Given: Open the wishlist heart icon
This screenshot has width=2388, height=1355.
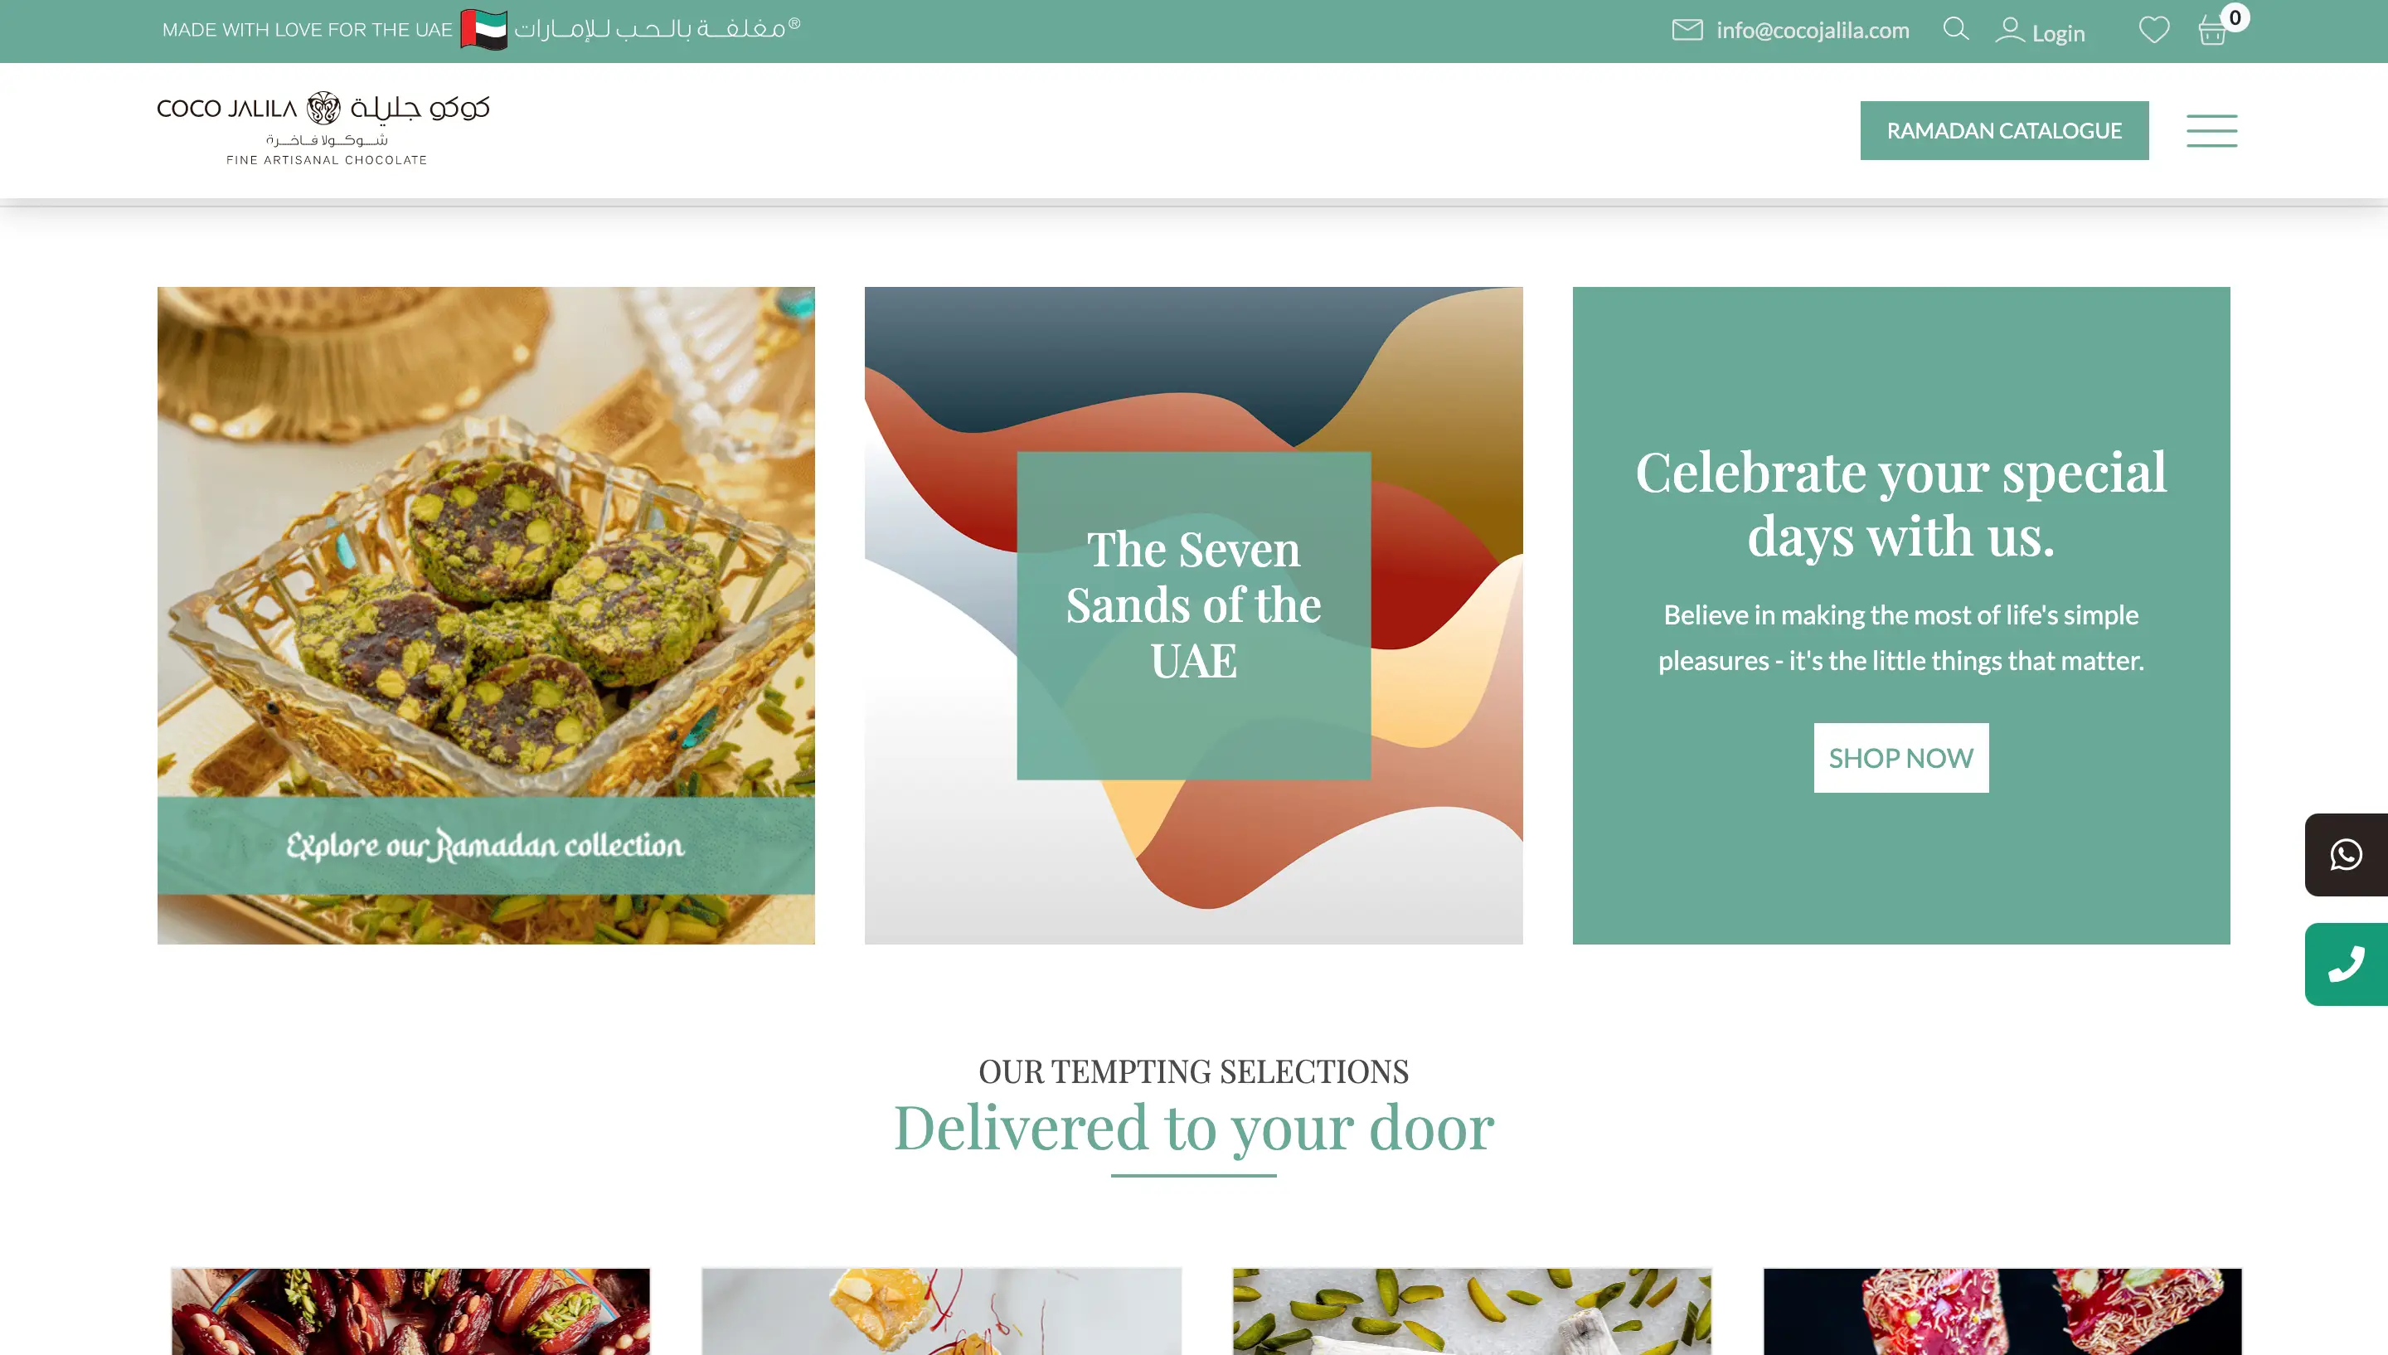Looking at the screenshot, I should [x=2153, y=30].
